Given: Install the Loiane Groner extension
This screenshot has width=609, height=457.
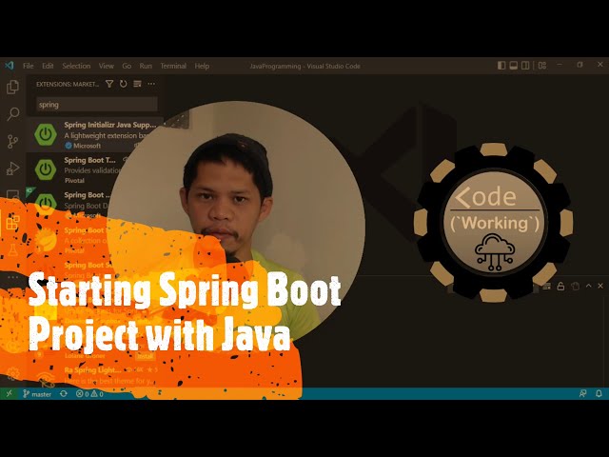Looking at the screenshot, I should (145, 355).
